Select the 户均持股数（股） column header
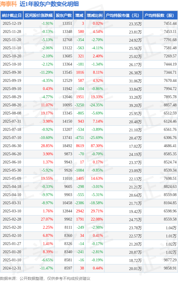Viewport: 178px width, 281px height. [160, 15]
